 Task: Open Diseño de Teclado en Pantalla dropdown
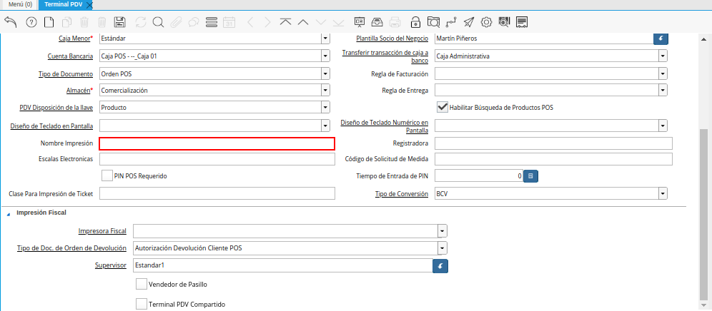tap(325, 125)
